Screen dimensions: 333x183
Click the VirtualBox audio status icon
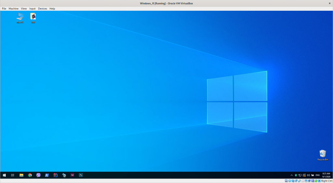click(x=293, y=181)
